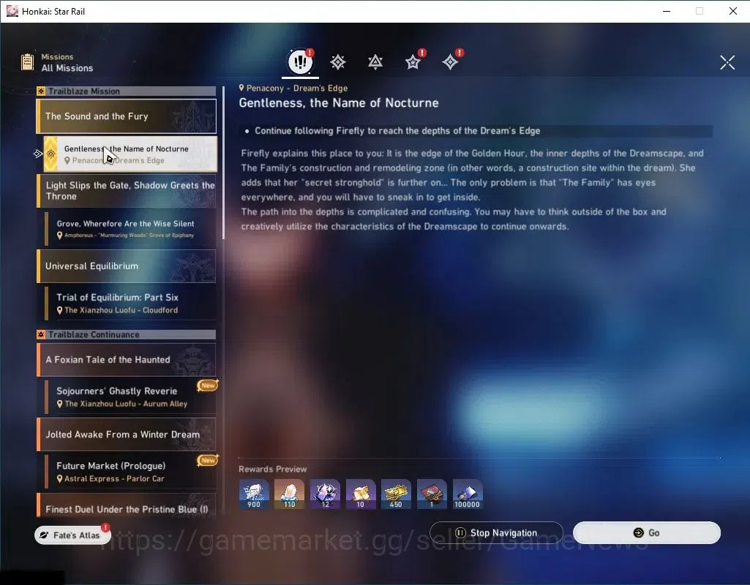Click Stop Navigation button

[496, 532]
